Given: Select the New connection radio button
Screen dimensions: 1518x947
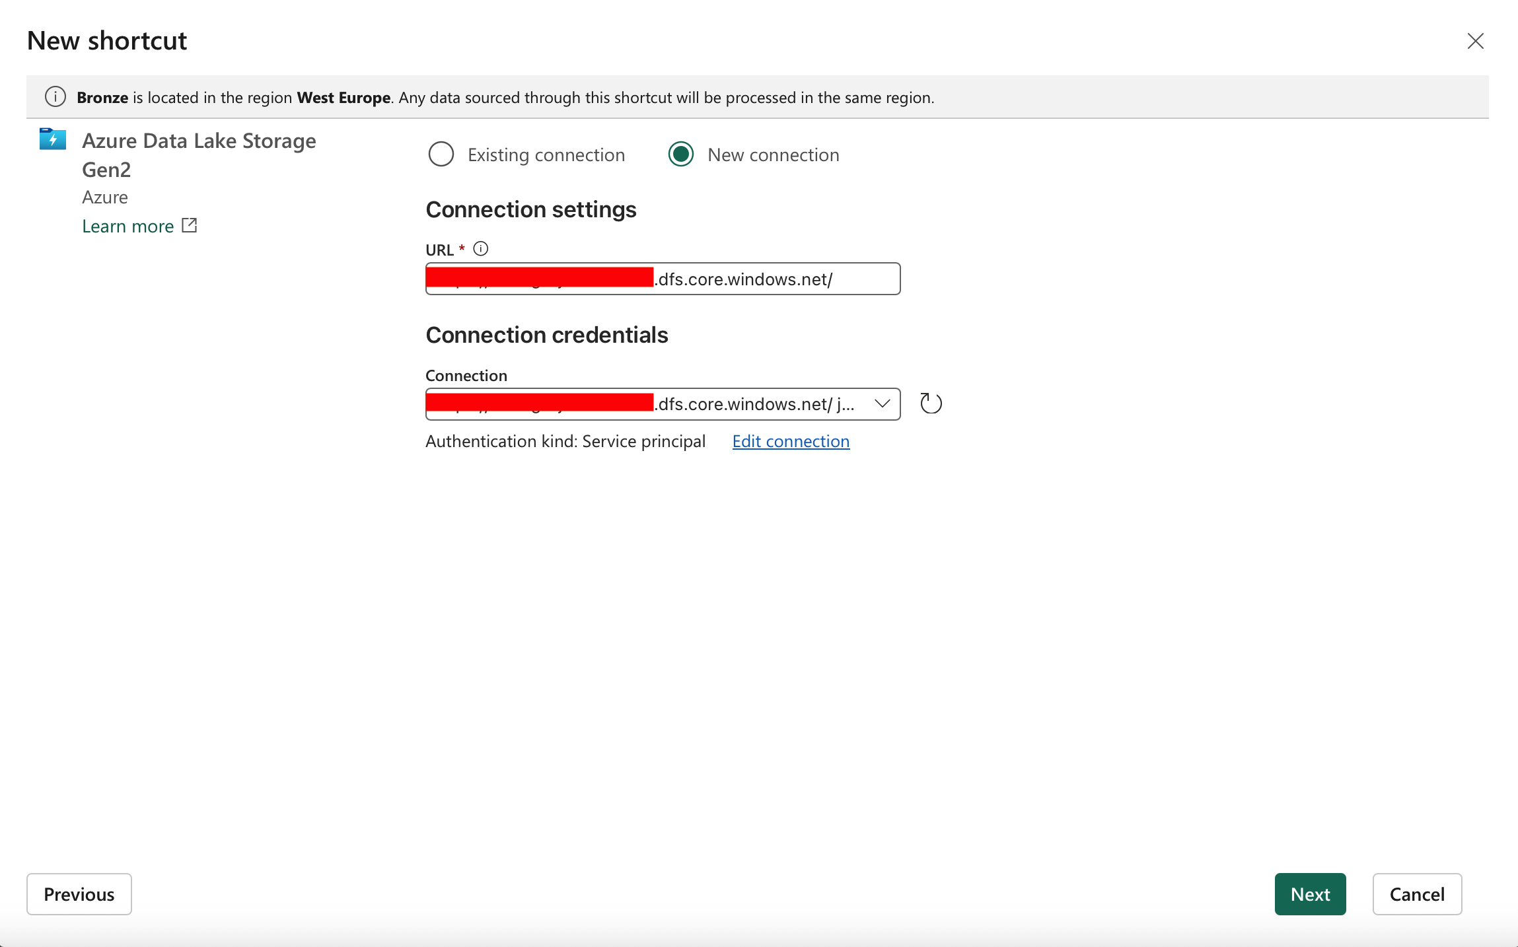Looking at the screenshot, I should [x=681, y=155].
